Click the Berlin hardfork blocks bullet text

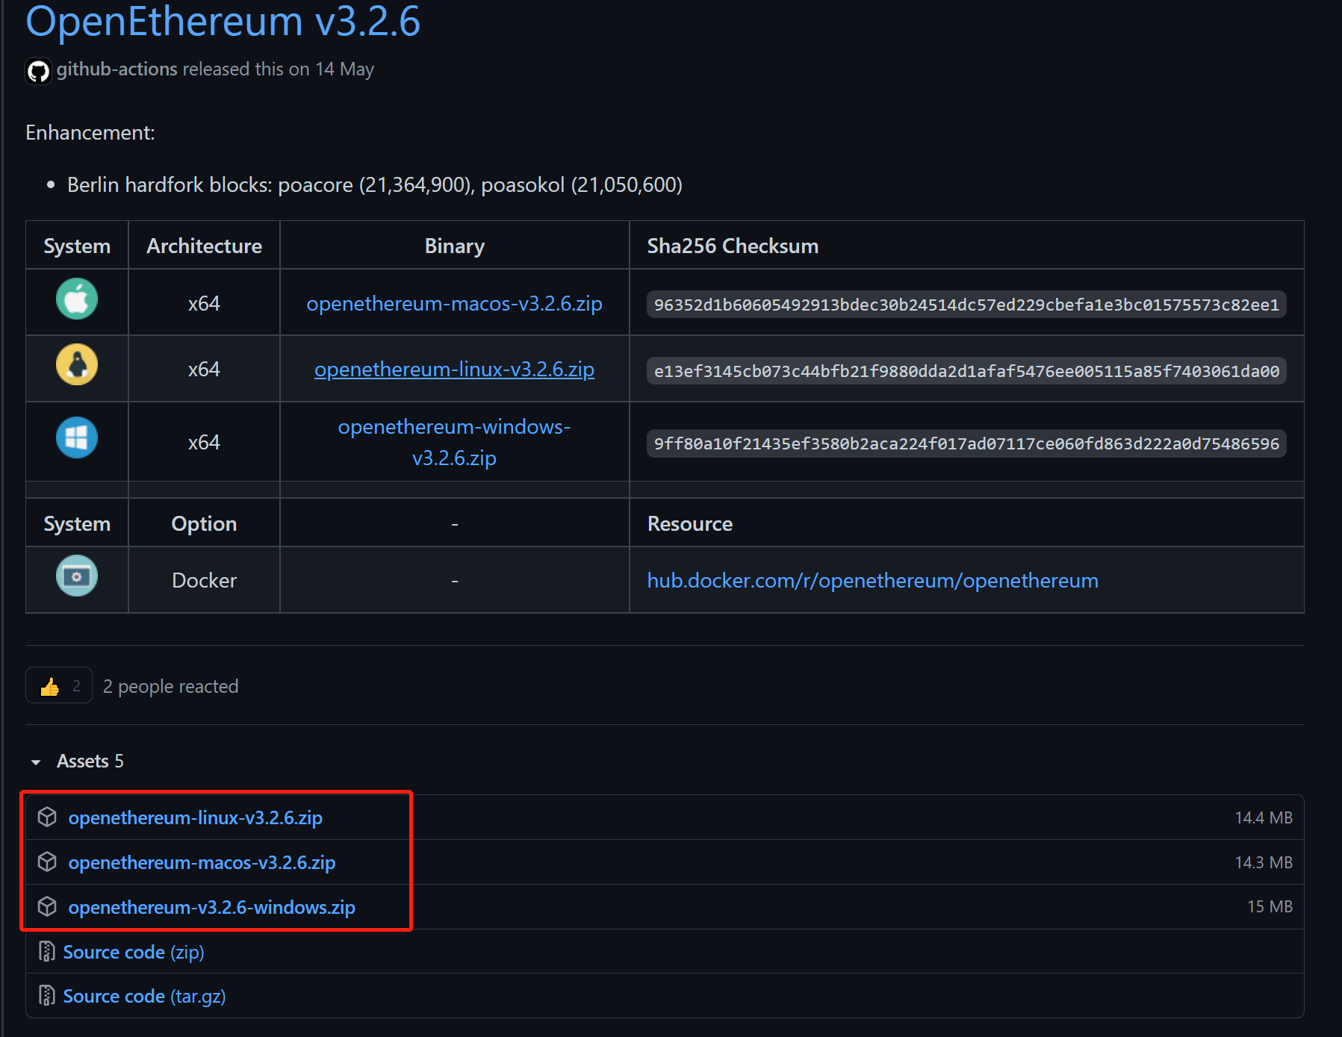coord(375,184)
